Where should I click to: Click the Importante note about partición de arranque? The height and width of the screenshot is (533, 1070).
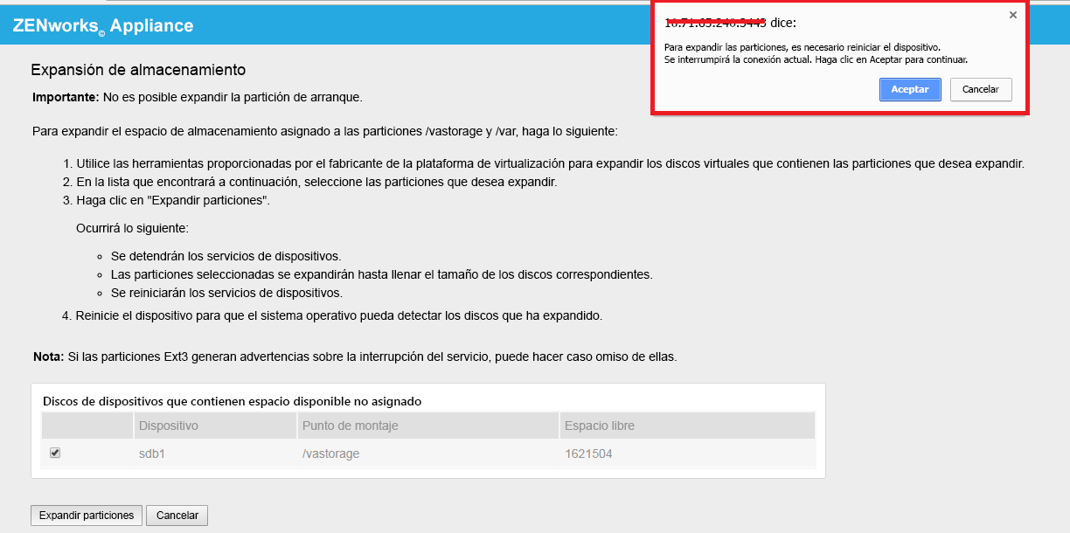[198, 96]
